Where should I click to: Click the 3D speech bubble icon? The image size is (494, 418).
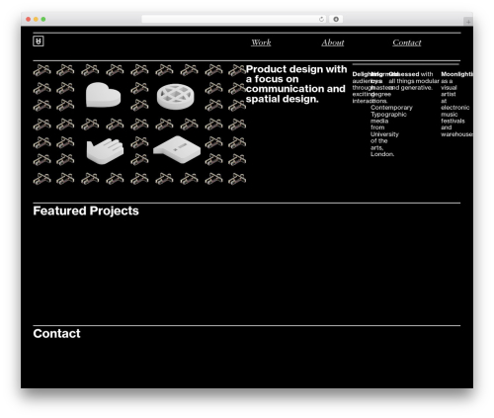177,149
